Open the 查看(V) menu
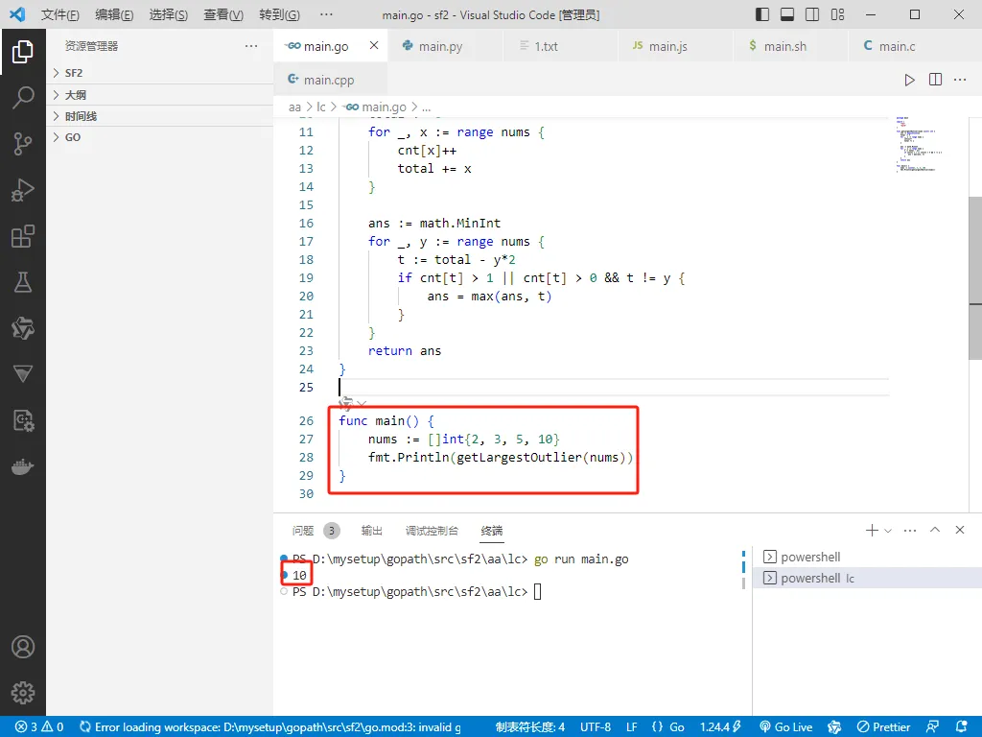This screenshot has height=737, width=982. pos(223,14)
